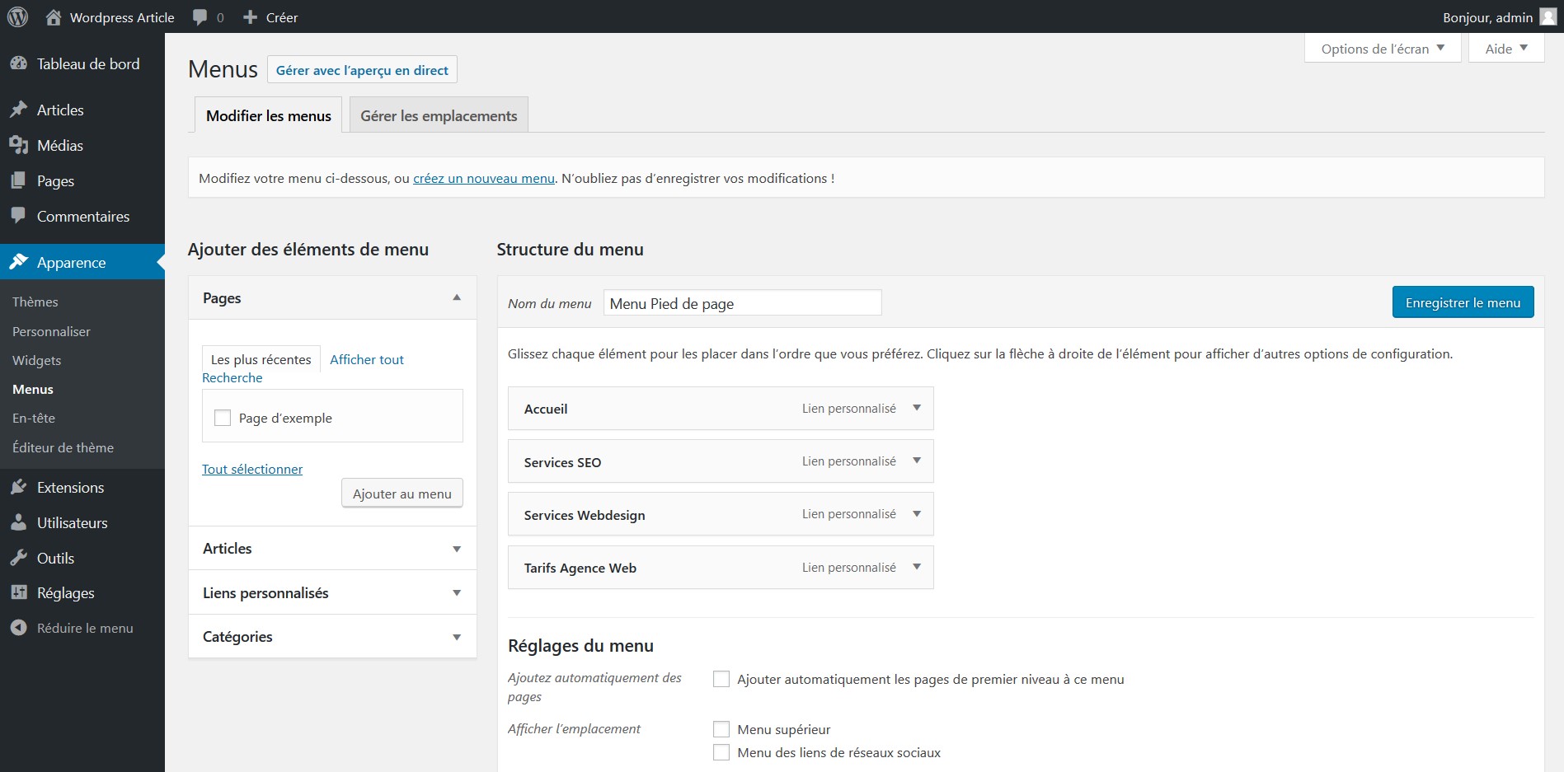Click the Tableau de bord label in sidebar

click(x=88, y=63)
